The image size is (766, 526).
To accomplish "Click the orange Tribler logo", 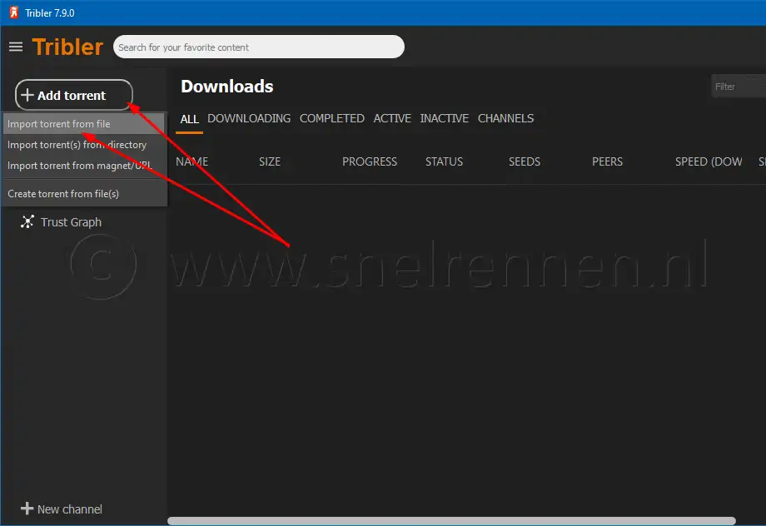I will [x=67, y=47].
